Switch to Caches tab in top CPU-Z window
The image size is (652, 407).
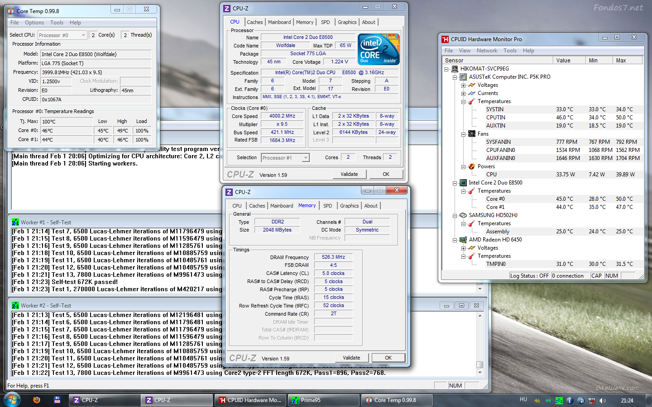point(254,22)
